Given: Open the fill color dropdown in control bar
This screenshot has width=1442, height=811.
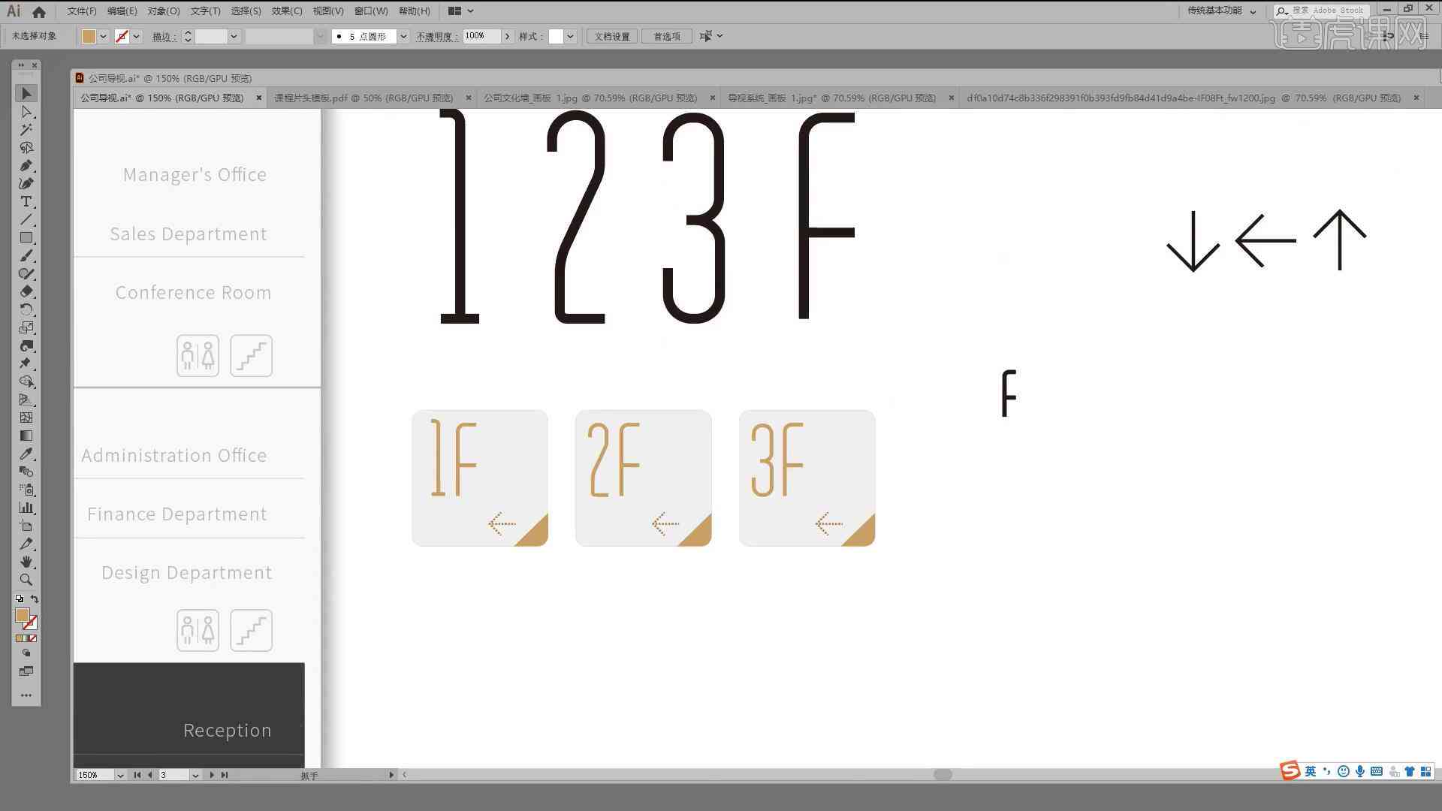Looking at the screenshot, I should [104, 36].
